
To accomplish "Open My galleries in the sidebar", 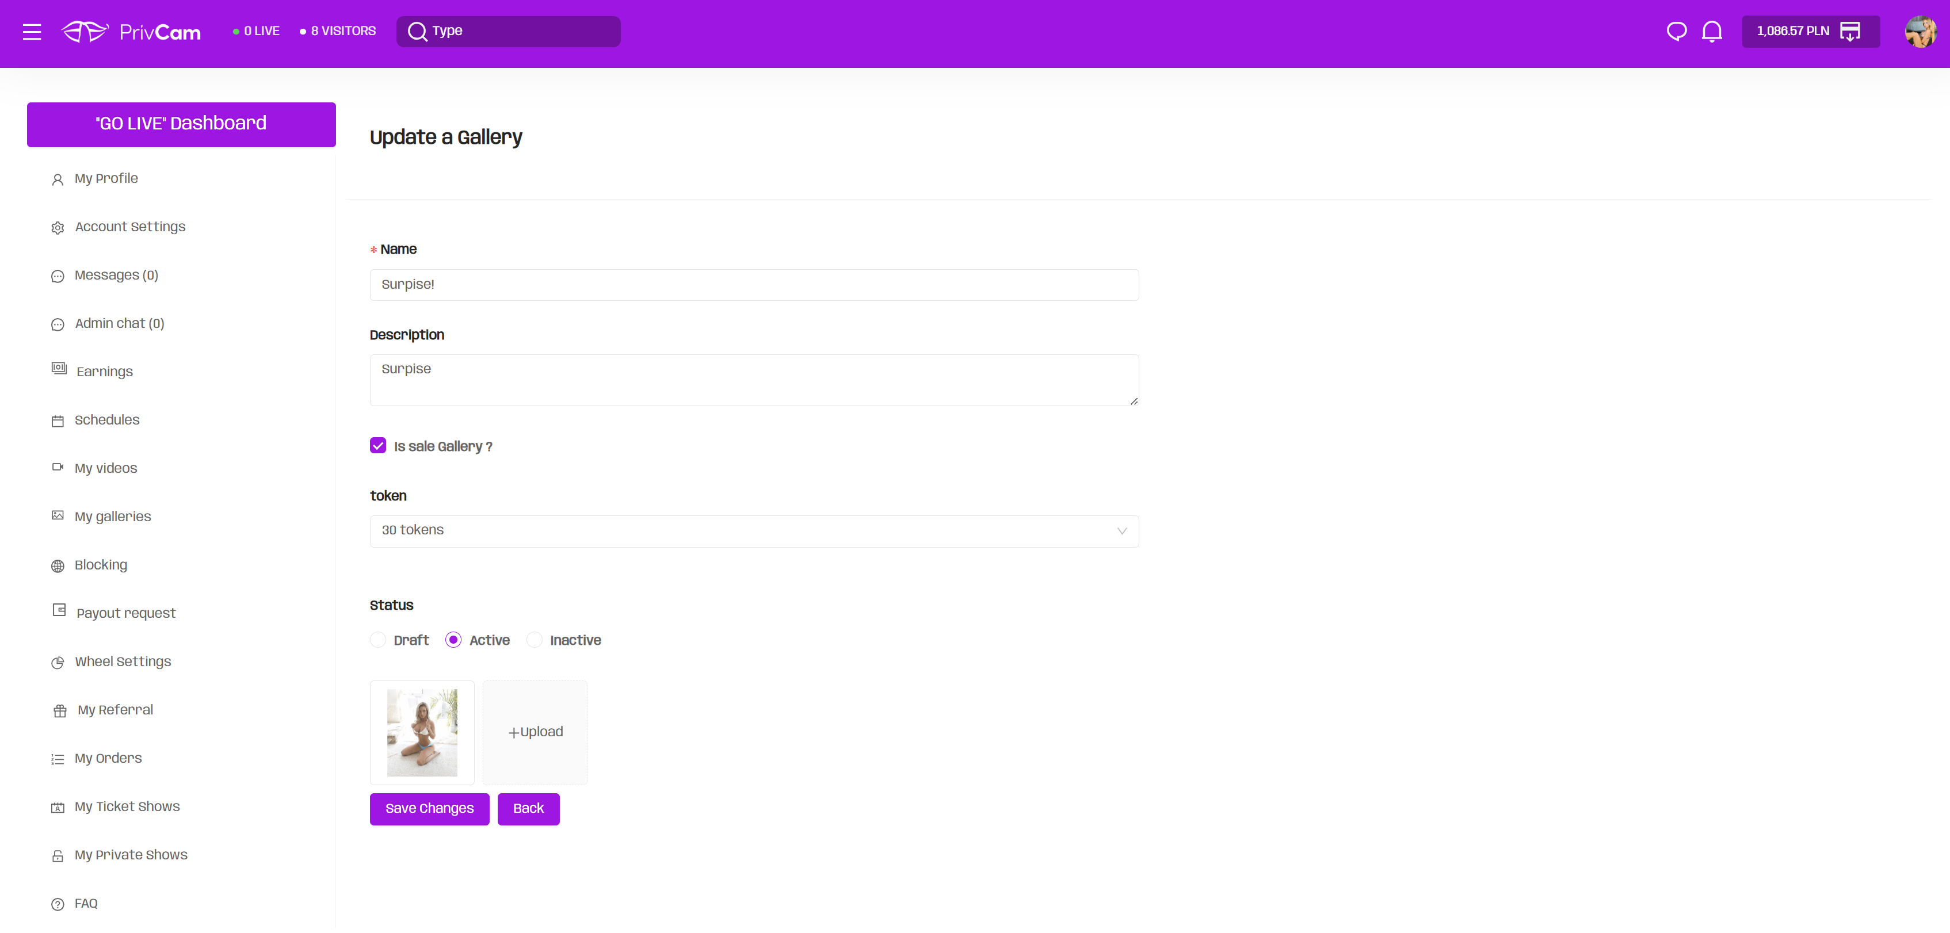I will [113, 516].
